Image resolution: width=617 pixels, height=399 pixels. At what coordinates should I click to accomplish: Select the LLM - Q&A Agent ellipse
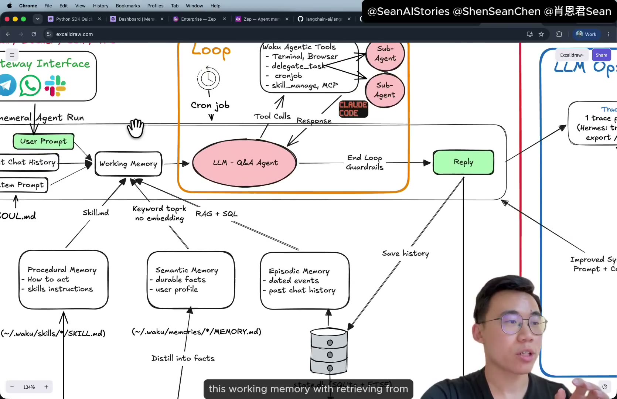click(245, 163)
